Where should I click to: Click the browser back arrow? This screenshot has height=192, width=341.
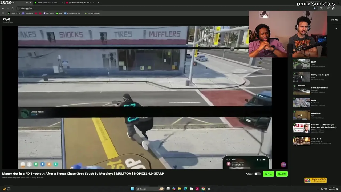click(3, 8)
